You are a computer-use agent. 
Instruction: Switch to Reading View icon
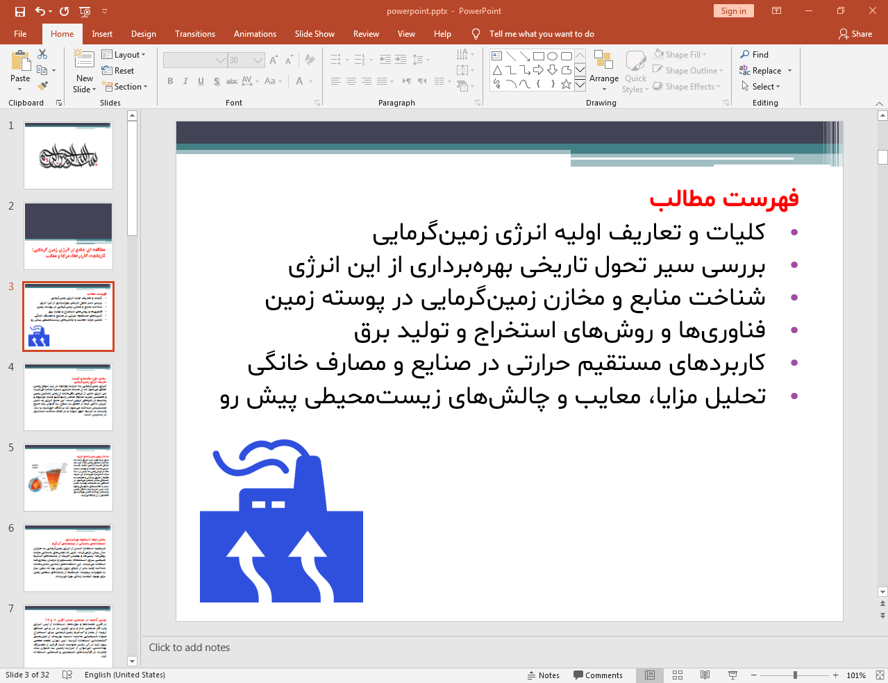click(705, 675)
